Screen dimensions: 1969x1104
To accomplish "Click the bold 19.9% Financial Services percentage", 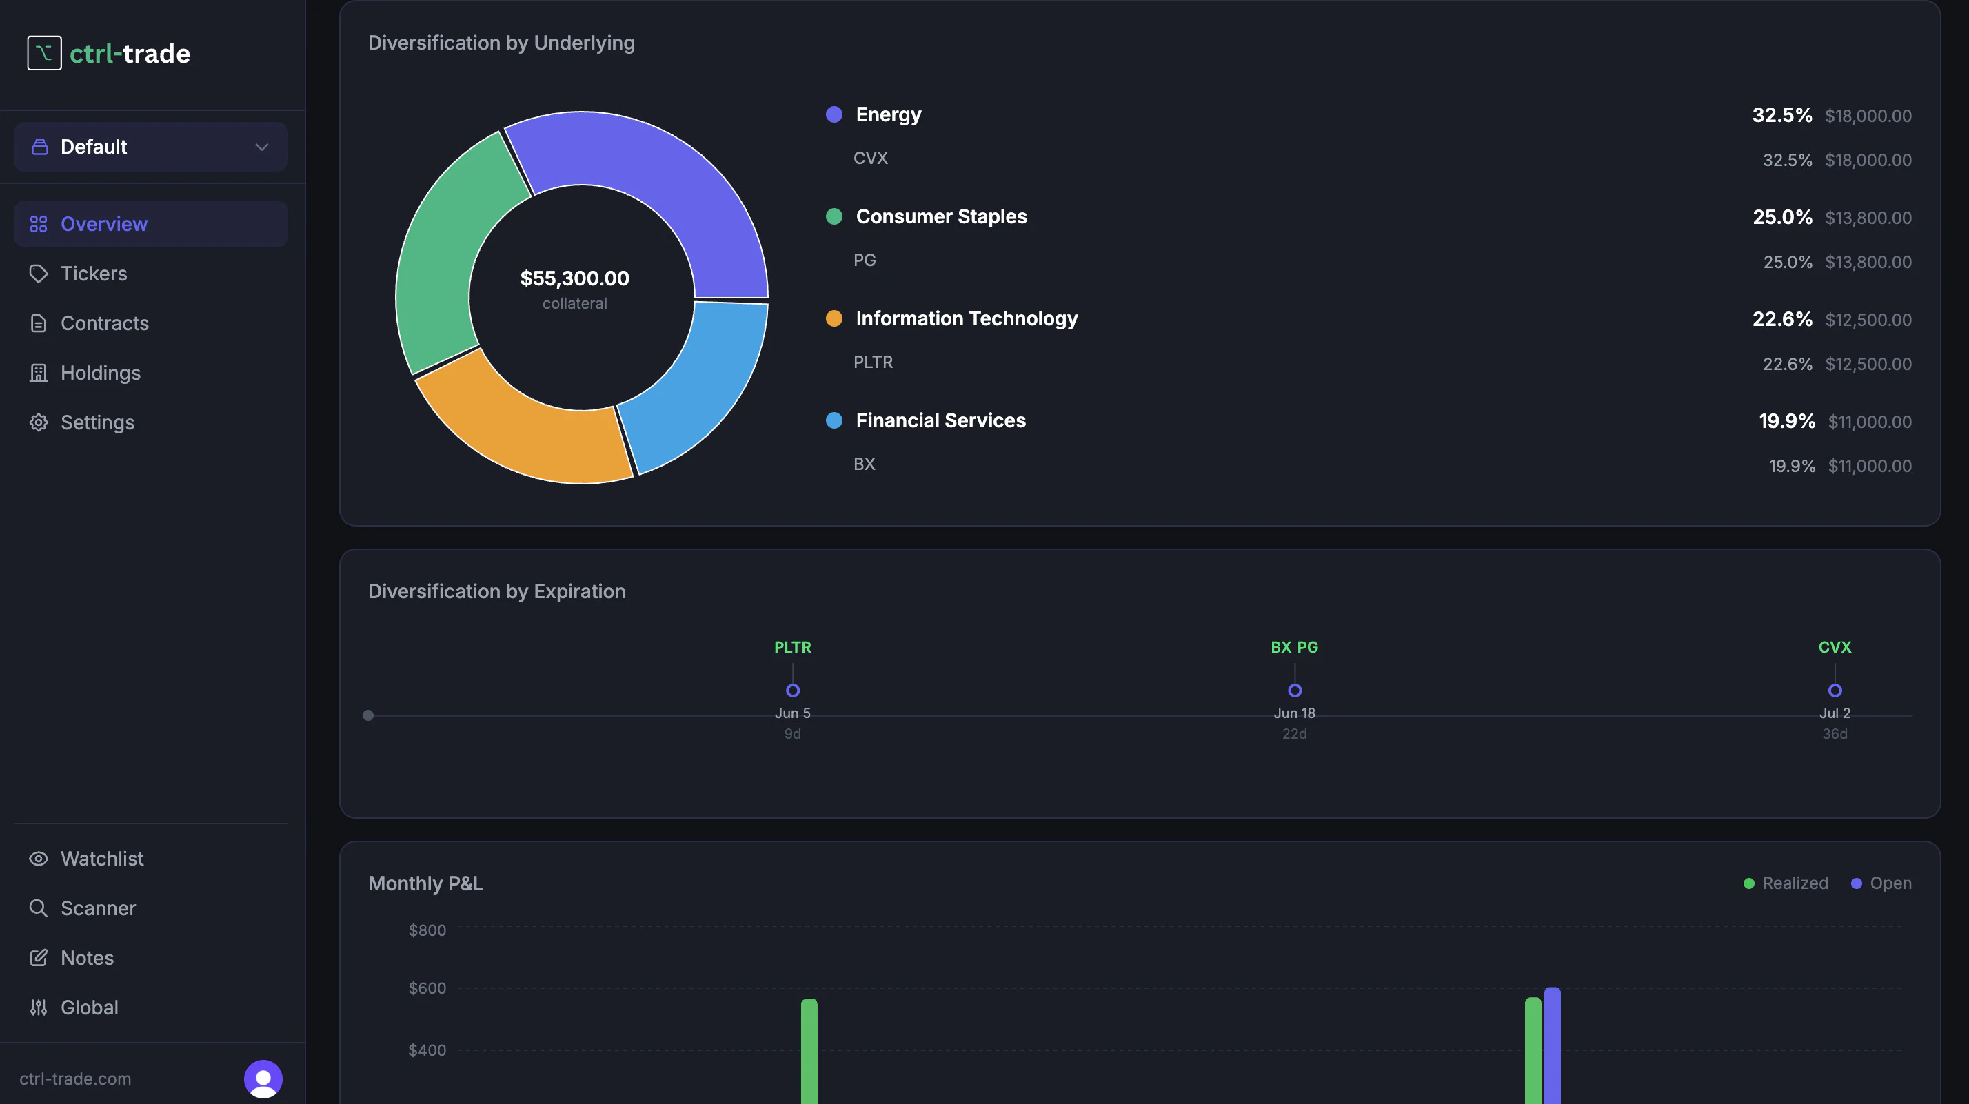I will click(1787, 422).
